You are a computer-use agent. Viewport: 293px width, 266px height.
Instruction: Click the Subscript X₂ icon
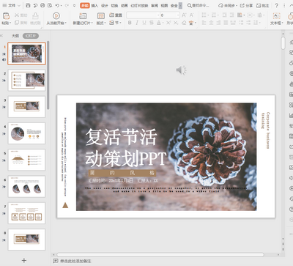coord(176,23)
